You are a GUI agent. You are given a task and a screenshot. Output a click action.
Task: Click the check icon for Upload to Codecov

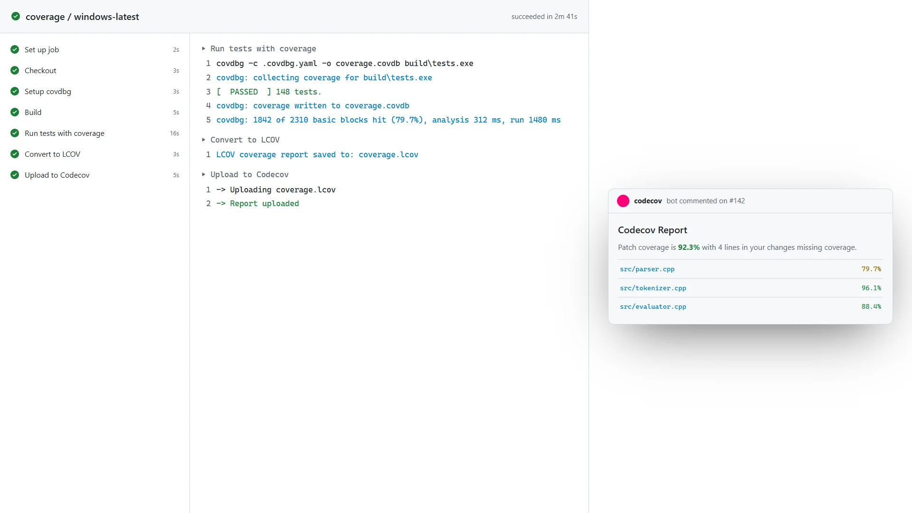tap(15, 175)
